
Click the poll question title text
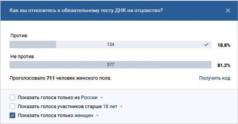pyautogui.click(x=86, y=10)
